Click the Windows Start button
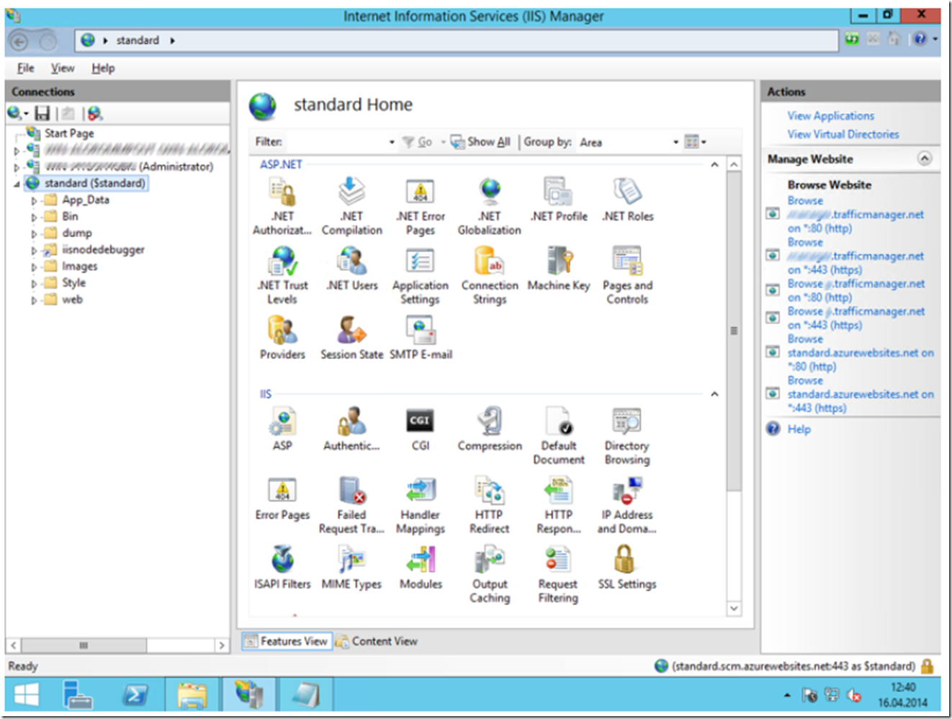Viewport: 952px width, 719px height. 27,695
